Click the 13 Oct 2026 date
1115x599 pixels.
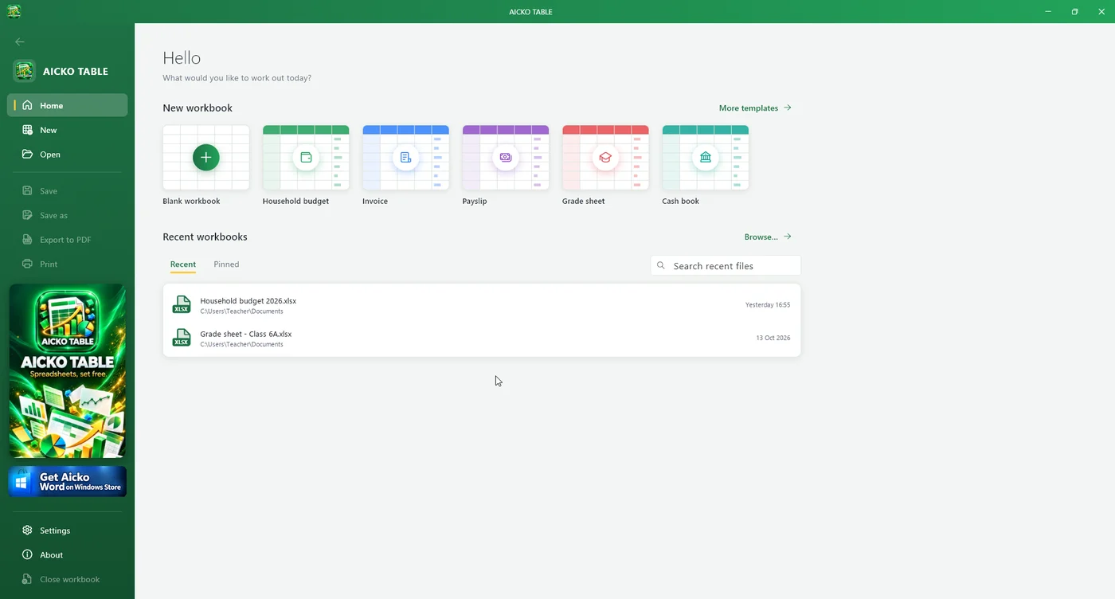pyautogui.click(x=773, y=338)
